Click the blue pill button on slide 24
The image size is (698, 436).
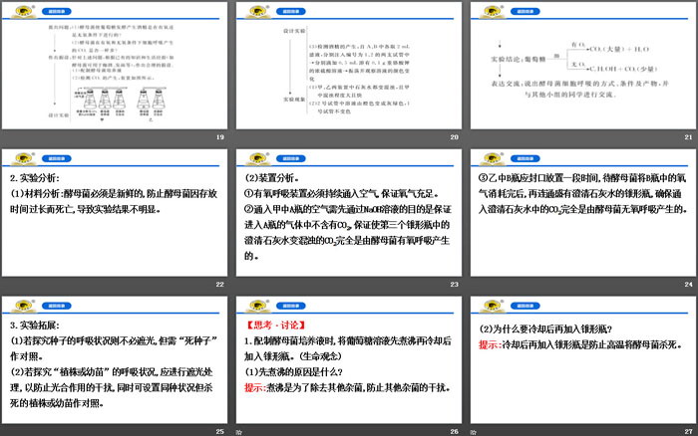point(525,158)
